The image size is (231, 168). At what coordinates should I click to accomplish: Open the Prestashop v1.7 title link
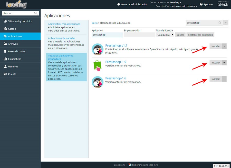coord(116,46)
